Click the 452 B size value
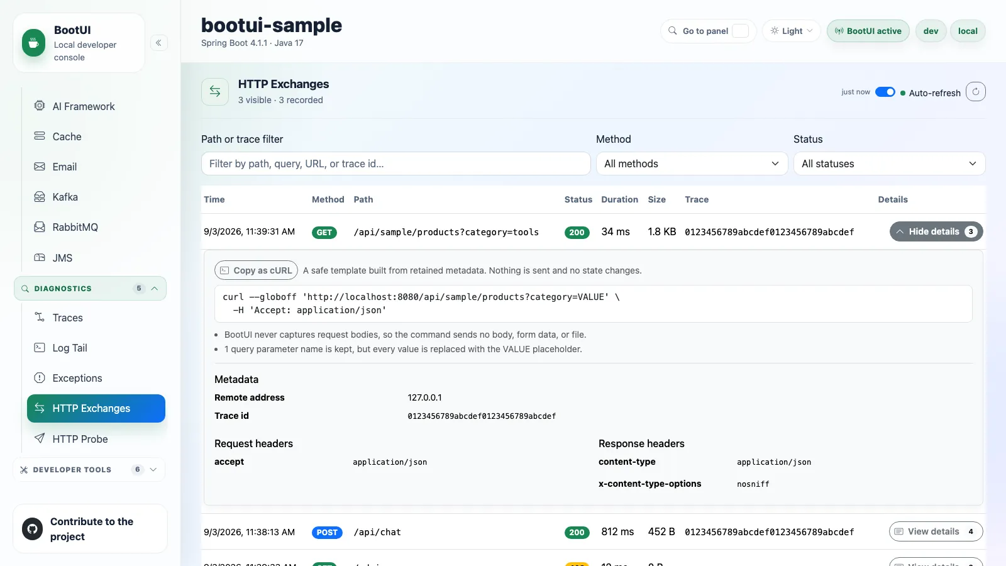1006x566 pixels. [661, 531]
